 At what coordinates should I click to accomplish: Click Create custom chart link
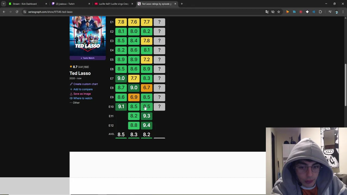click(85, 84)
